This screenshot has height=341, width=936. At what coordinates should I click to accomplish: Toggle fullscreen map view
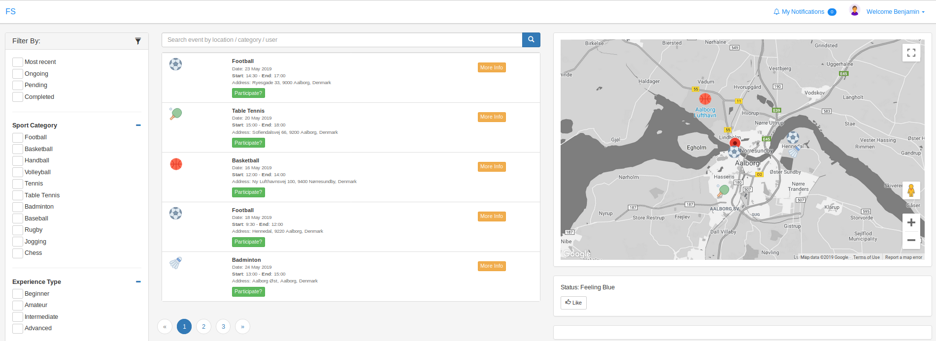tap(911, 53)
